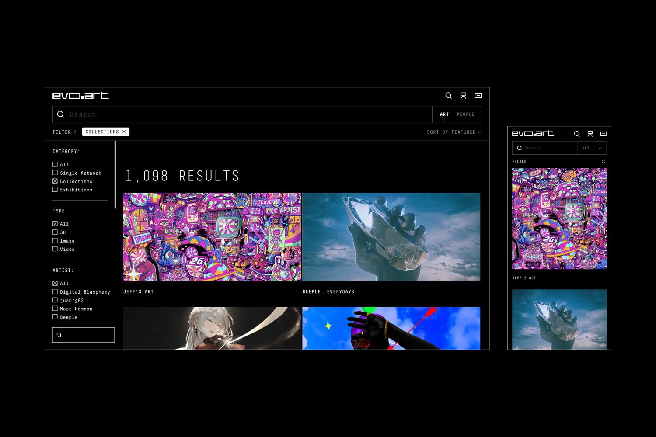Check the Digital Blasphemy artist checkbox
The height and width of the screenshot is (437, 656).
click(x=55, y=291)
